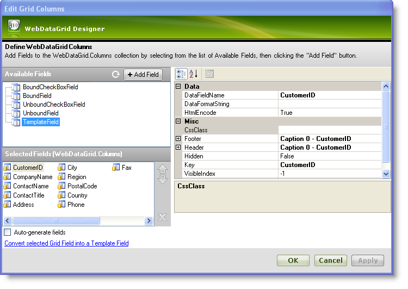
Task: Click the empty CssClass value field
Action: (330, 130)
